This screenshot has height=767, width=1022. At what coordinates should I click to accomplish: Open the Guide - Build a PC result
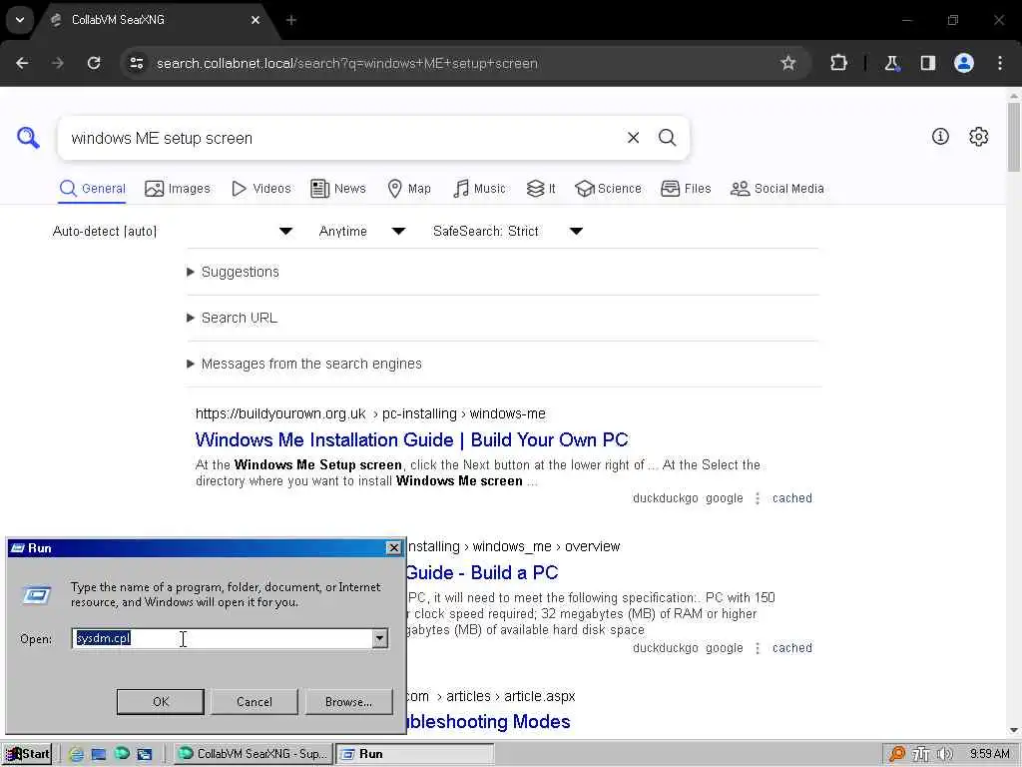point(482,572)
